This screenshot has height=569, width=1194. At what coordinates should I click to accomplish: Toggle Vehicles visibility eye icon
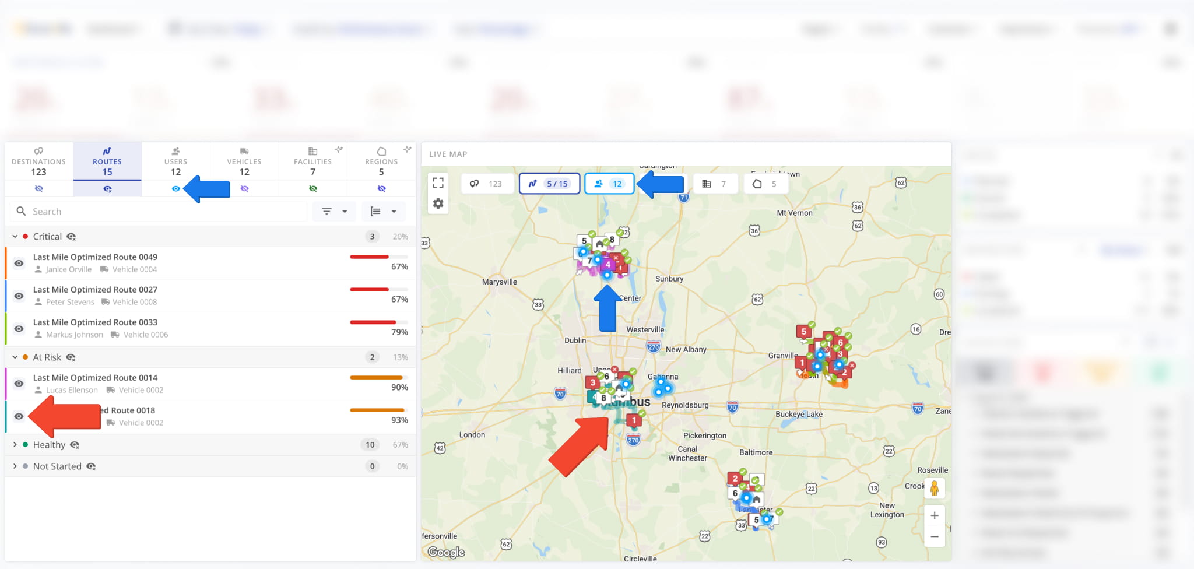[x=244, y=188]
